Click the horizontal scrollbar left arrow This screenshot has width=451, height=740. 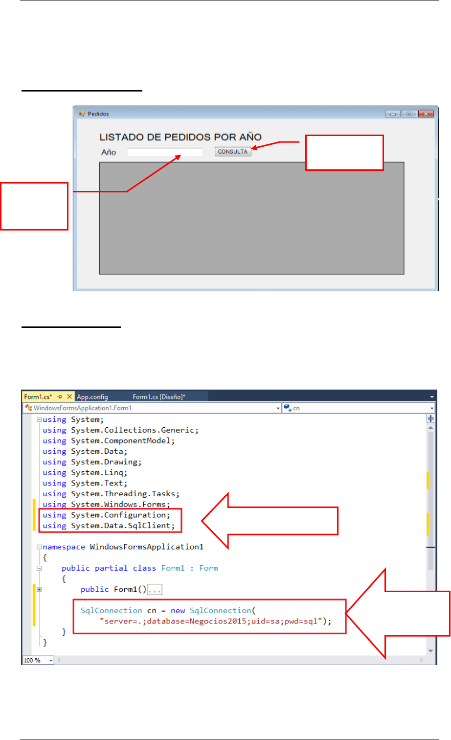pyautogui.click(x=59, y=660)
